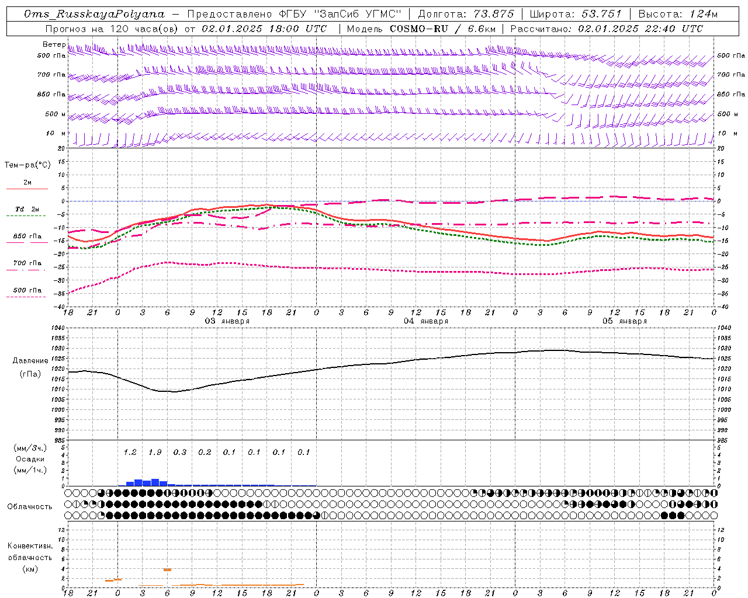Viewport: 748px width, 598px height.
Task: Click the Осадки precipitation label
Action: click(30, 459)
